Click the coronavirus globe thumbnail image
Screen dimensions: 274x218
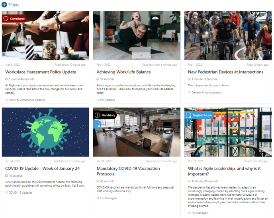point(45,132)
